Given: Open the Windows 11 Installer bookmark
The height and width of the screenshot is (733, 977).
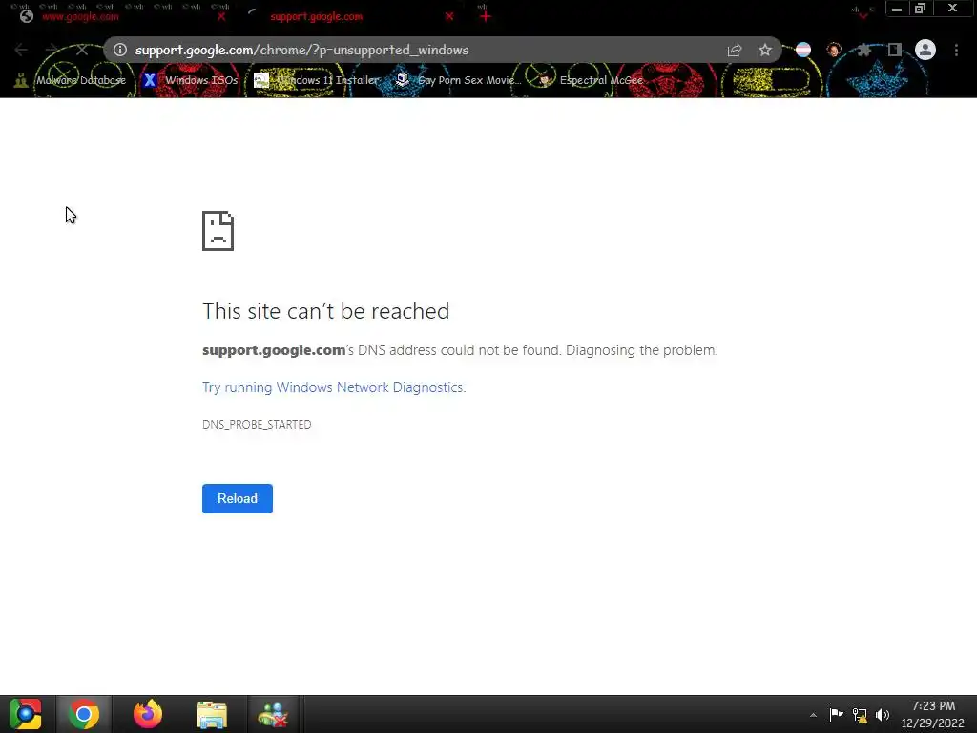Looking at the screenshot, I should click(317, 80).
